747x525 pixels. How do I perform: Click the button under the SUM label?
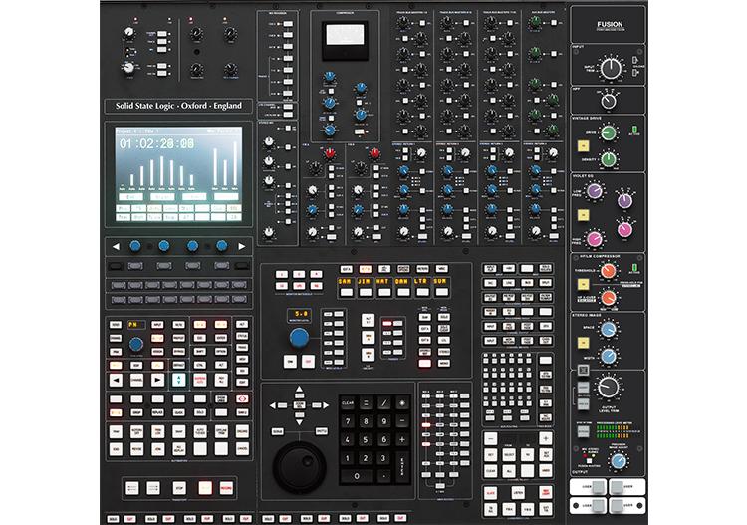(x=441, y=292)
